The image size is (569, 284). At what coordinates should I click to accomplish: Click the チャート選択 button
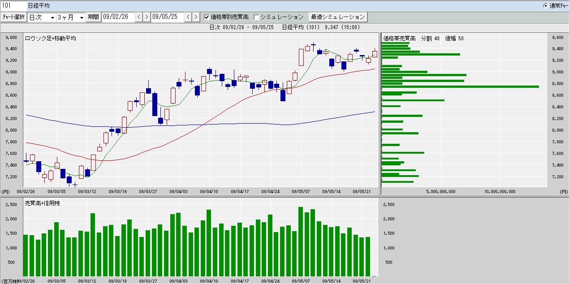pos(13,17)
